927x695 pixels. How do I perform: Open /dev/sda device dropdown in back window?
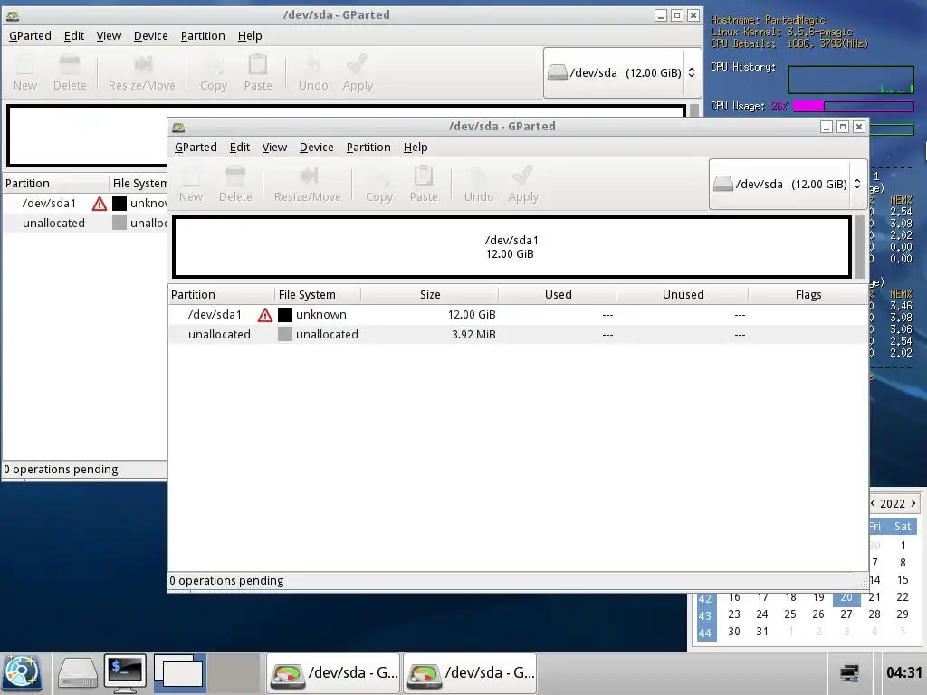(622, 72)
